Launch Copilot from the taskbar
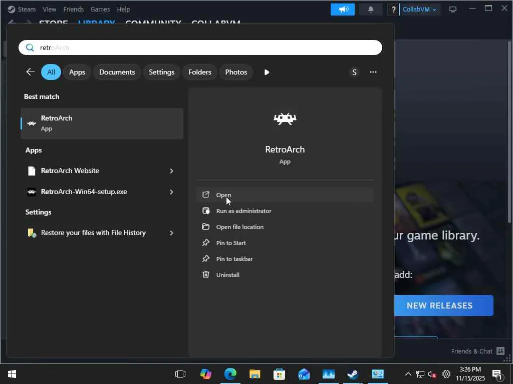Screen dimensions: 513x384 [x=206, y=374]
